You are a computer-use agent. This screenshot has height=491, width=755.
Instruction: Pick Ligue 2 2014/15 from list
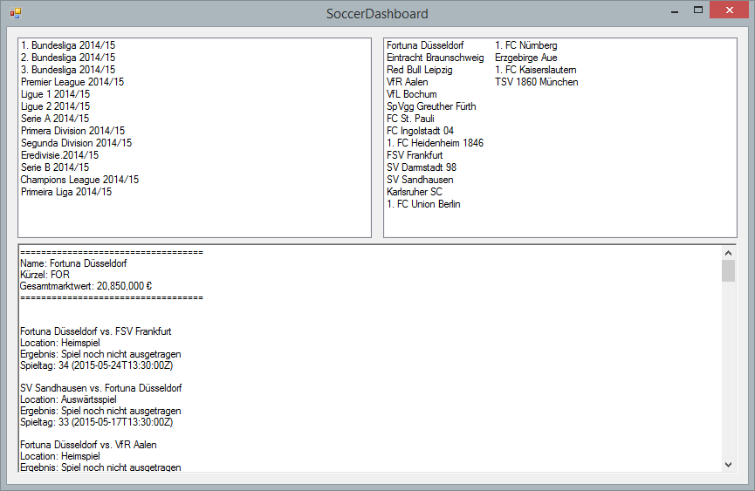pyautogui.click(x=55, y=106)
